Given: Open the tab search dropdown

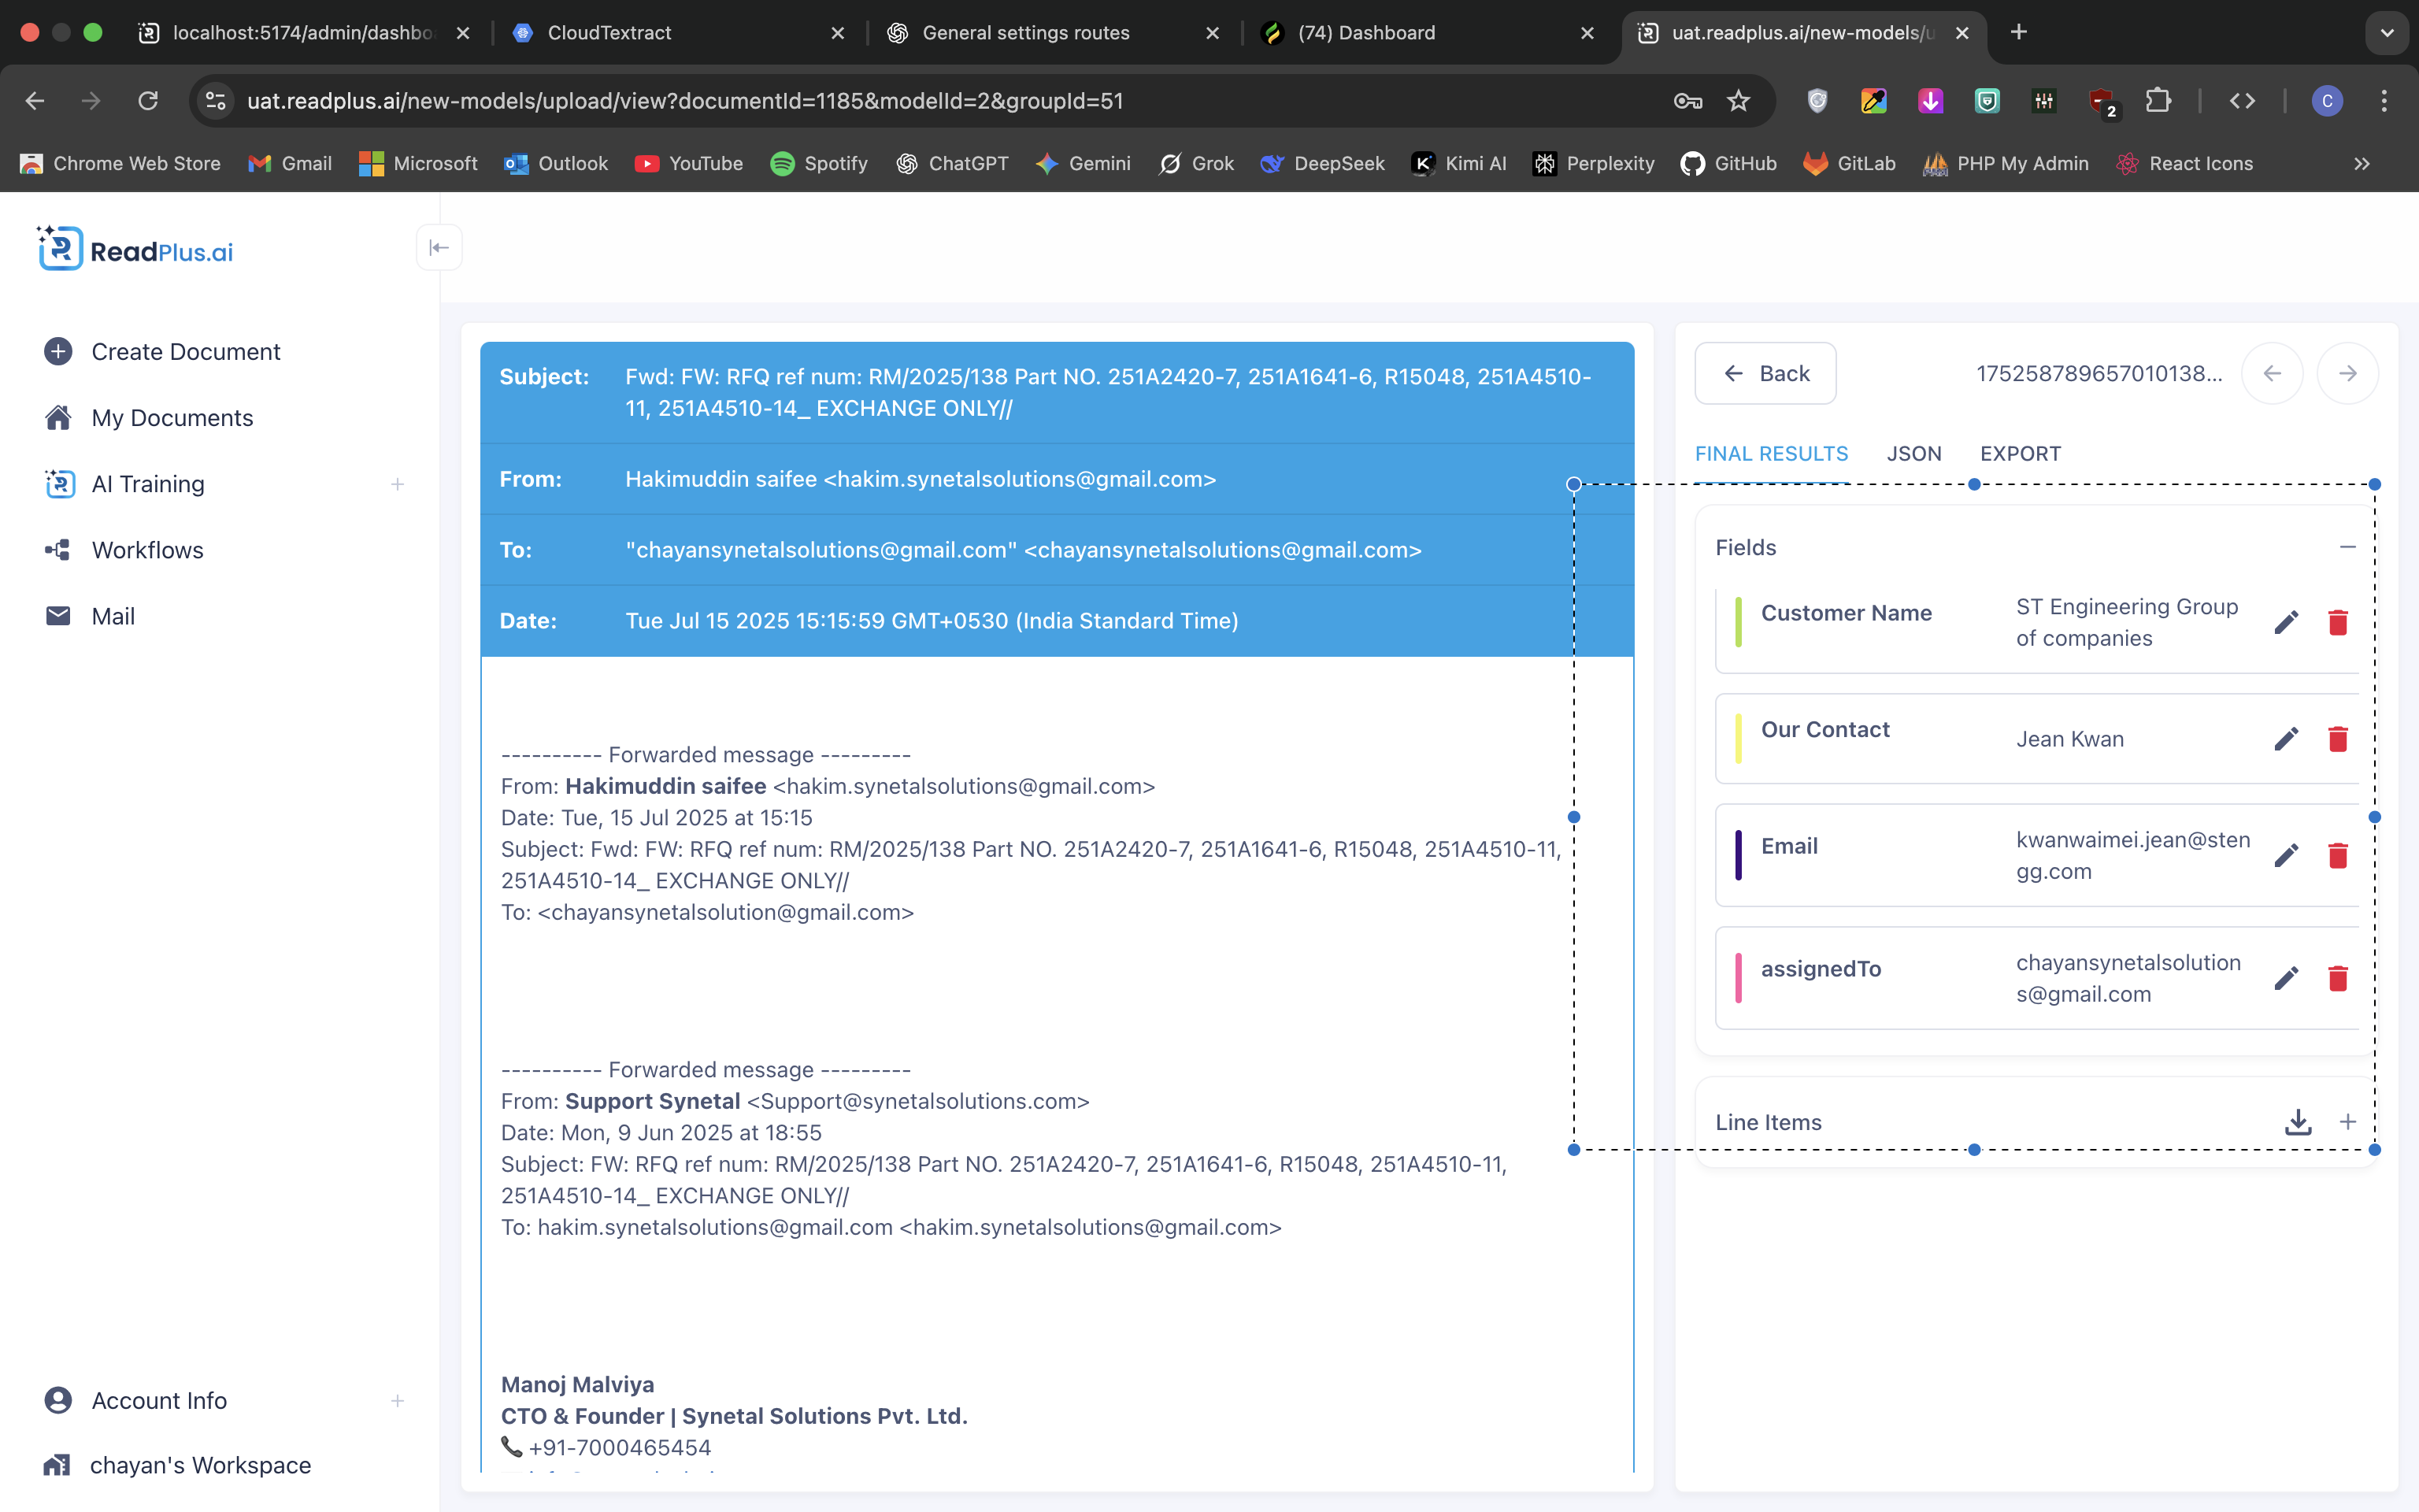Looking at the screenshot, I should tap(2387, 33).
